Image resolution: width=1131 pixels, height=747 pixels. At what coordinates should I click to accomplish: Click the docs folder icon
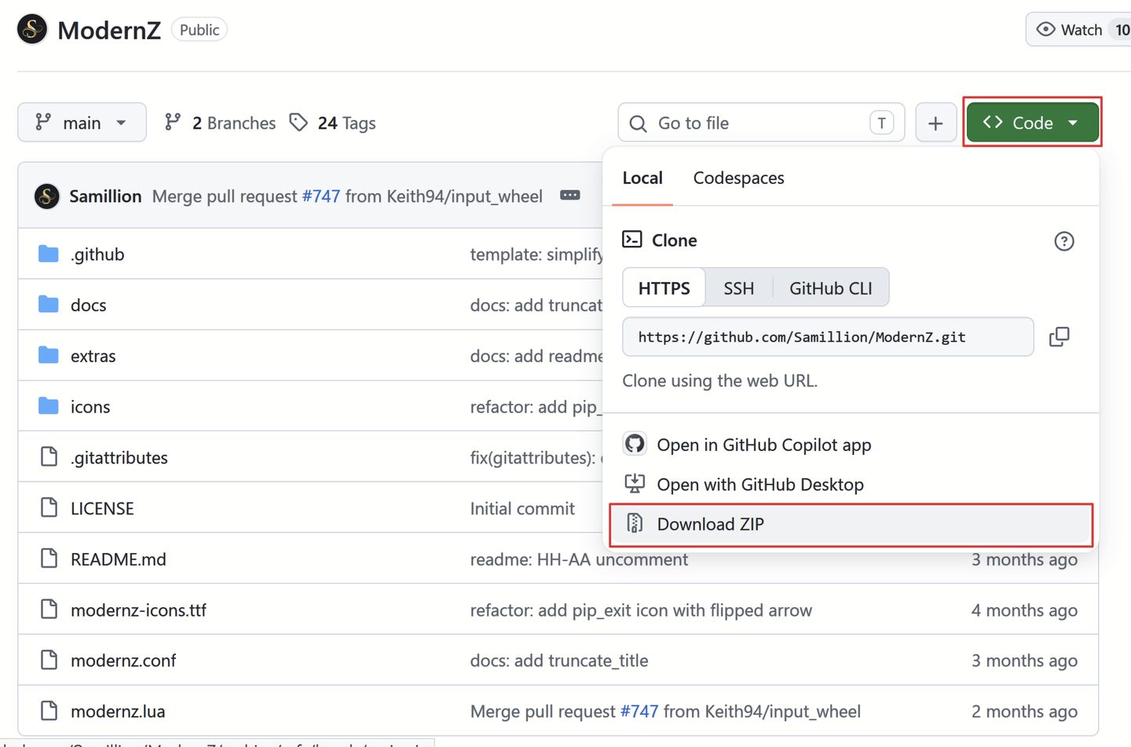pyautogui.click(x=49, y=305)
